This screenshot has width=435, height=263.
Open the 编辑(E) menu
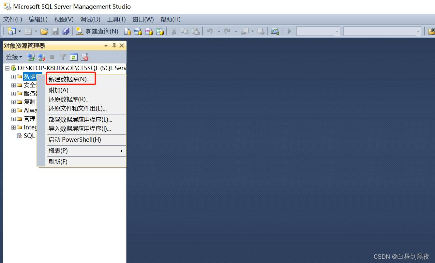pos(38,19)
